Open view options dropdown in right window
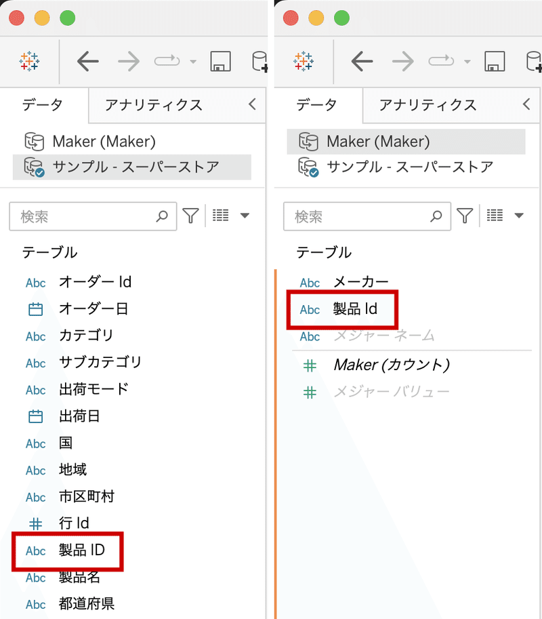Screen dimensions: 542x619 coord(519,216)
